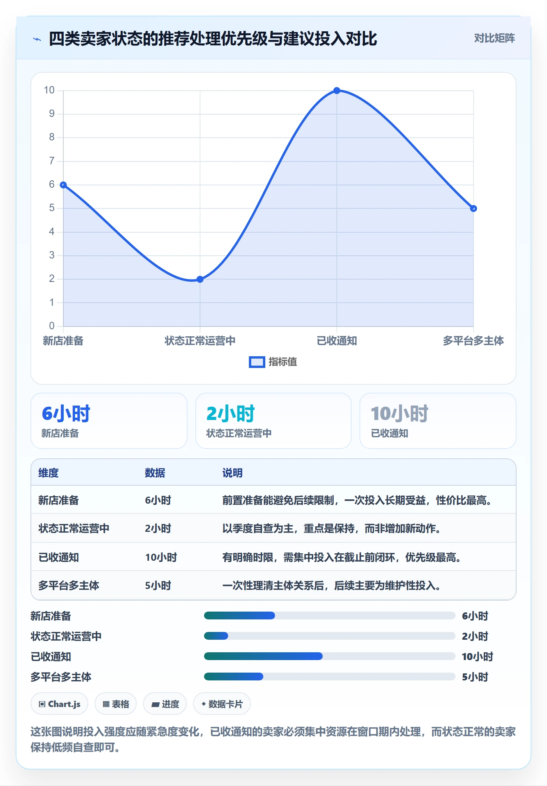Click the description starting with 一次性理清主体关系后

pyautogui.click(x=332, y=585)
